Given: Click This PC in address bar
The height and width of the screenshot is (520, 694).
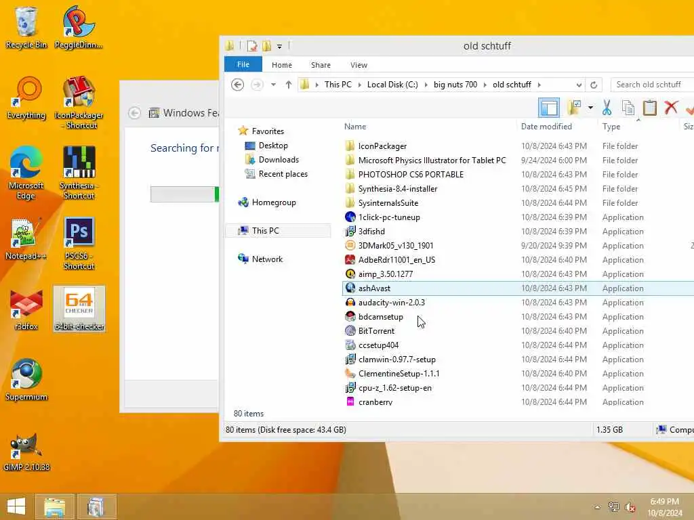Looking at the screenshot, I should (x=338, y=85).
